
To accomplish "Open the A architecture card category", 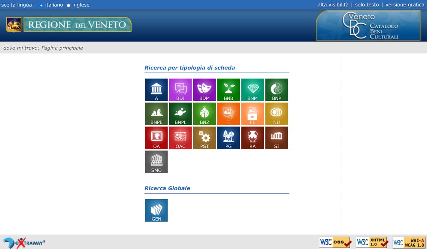I will pyautogui.click(x=156, y=90).
